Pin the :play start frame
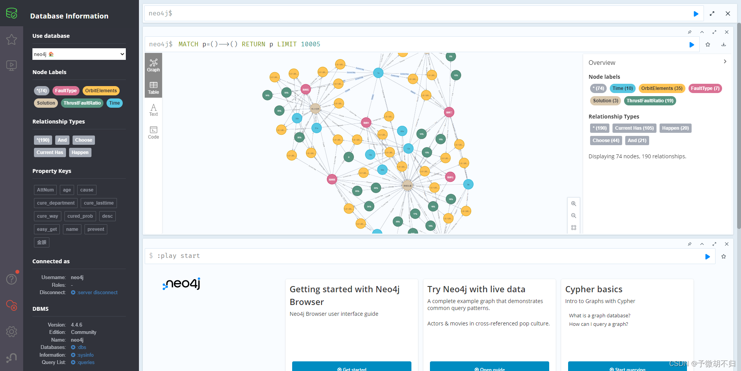 [x=690, y=244]
